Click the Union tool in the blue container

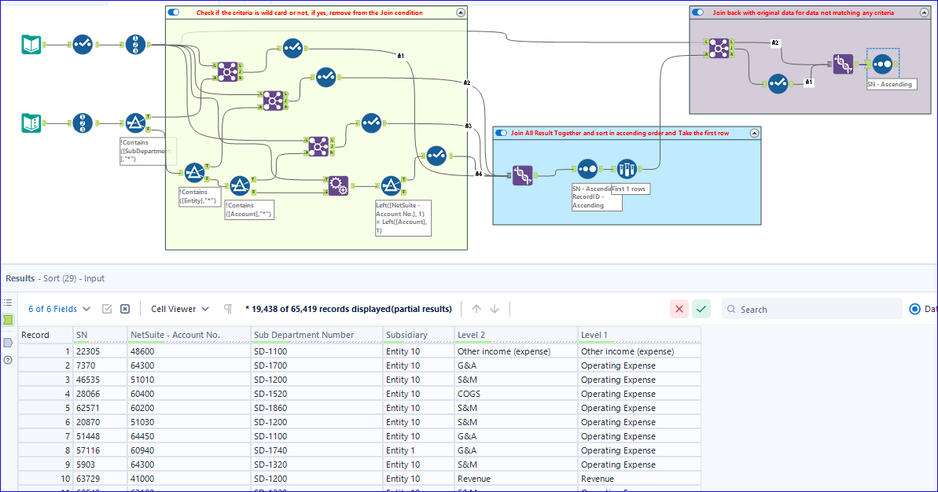coord(522,175)
